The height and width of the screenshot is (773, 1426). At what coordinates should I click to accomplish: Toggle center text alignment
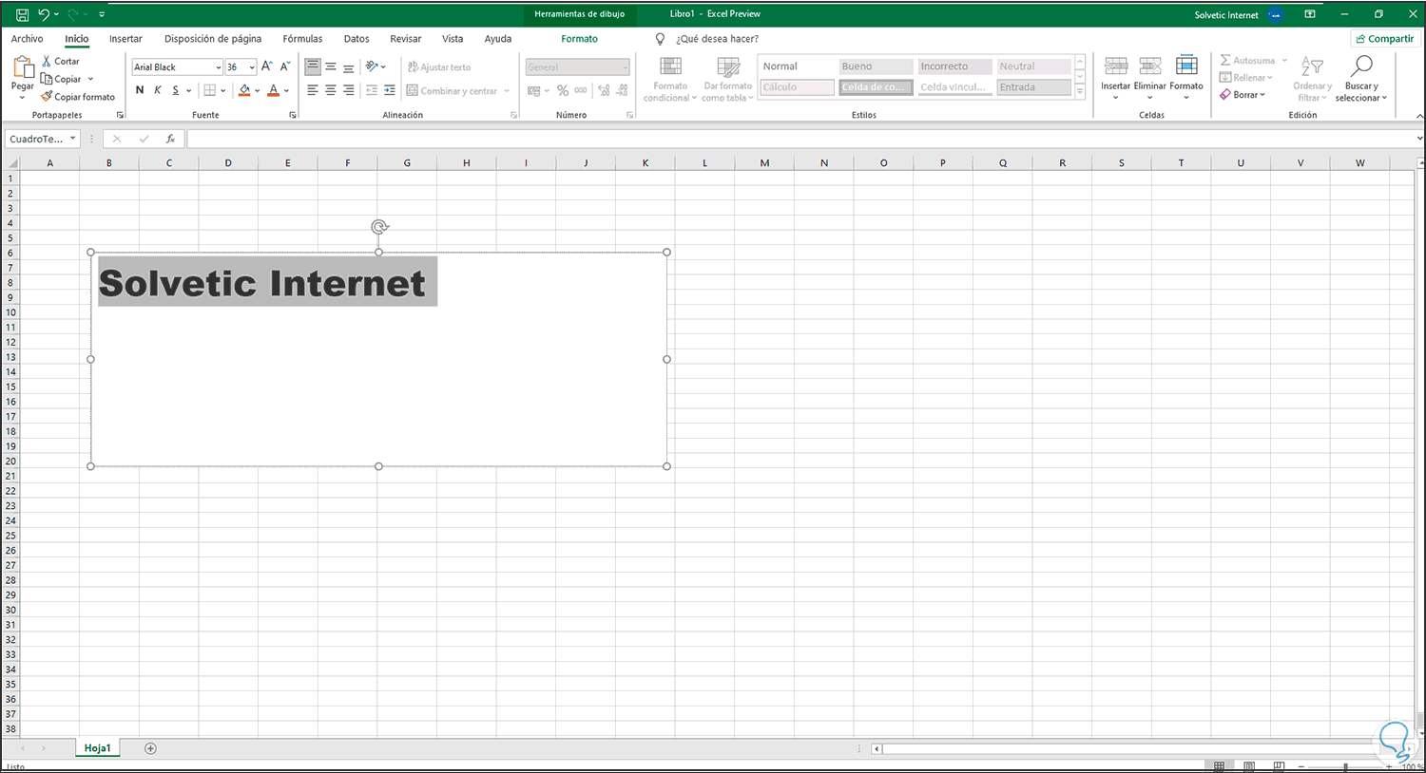pyautogui.click(x=331, y=90)
